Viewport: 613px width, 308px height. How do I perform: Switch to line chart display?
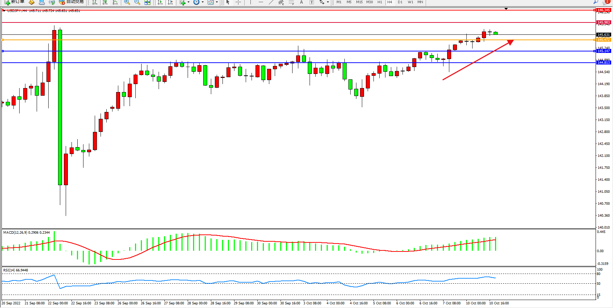pos(115,2)
